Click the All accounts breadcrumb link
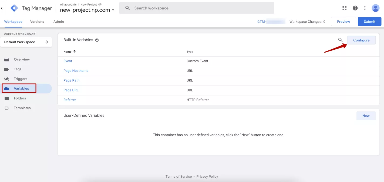This screenshot has height=182, width=384. 68,5
